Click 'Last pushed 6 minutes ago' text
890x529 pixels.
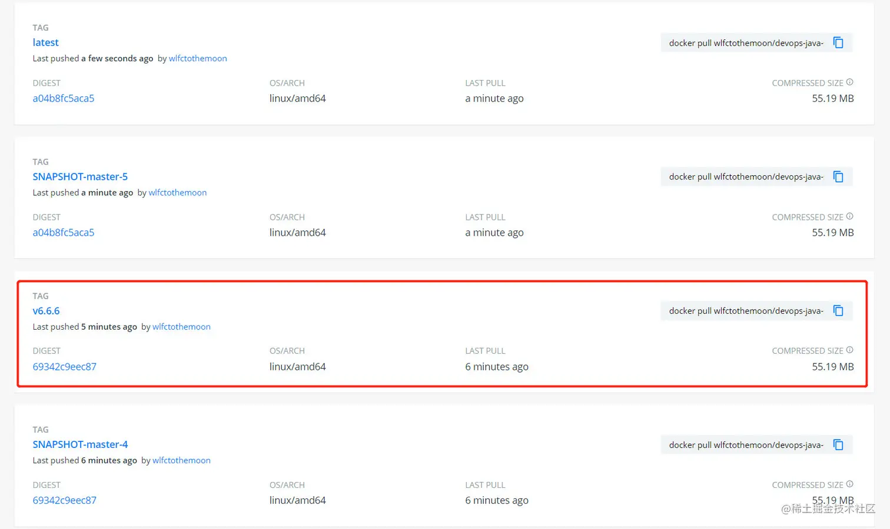(x=85, y=460)
